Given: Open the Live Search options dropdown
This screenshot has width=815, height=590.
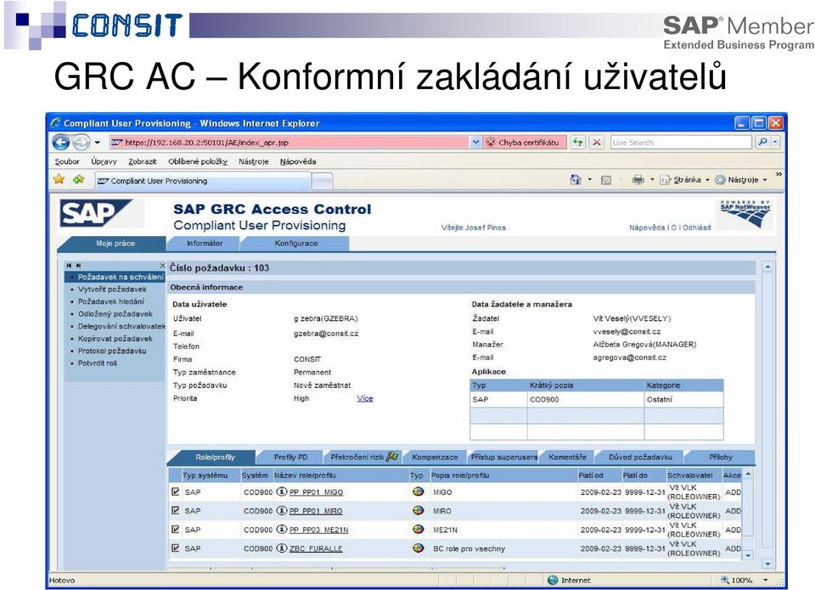Looking at the screenshot, I should 775,142.
